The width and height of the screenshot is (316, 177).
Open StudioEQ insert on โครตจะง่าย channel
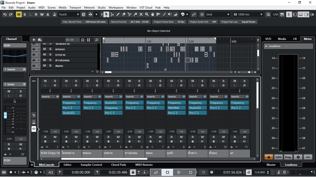click(71, 113)
